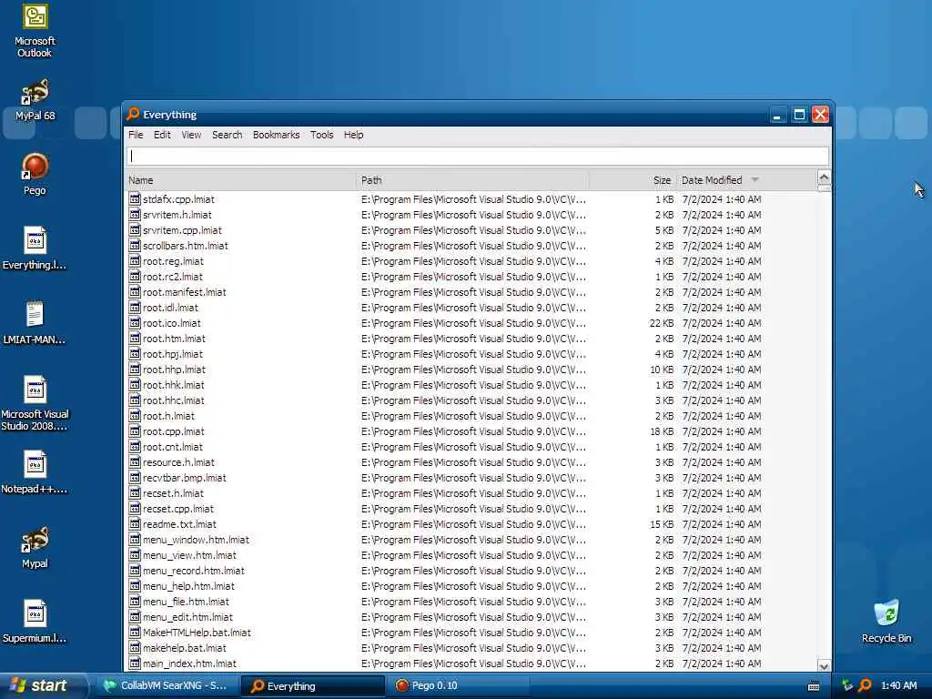Select file srvritem.cpp.lmiat
This screenshot has width=932, height=699.
coord(182,230)
